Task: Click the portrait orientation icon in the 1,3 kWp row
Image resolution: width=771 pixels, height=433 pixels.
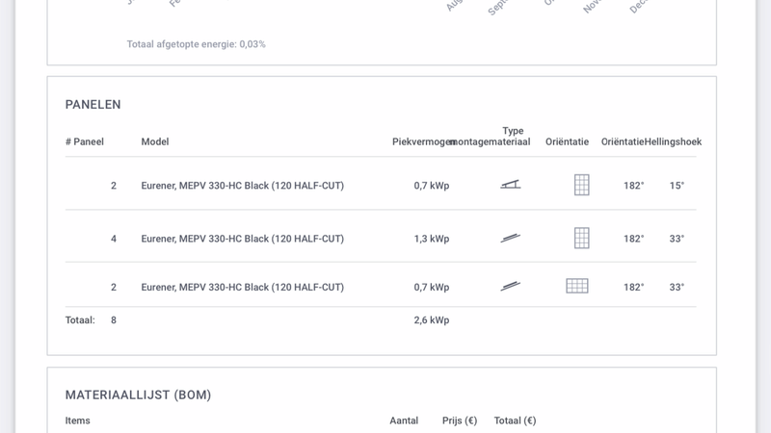Action: pyautogui.click(x=581, y=238)
